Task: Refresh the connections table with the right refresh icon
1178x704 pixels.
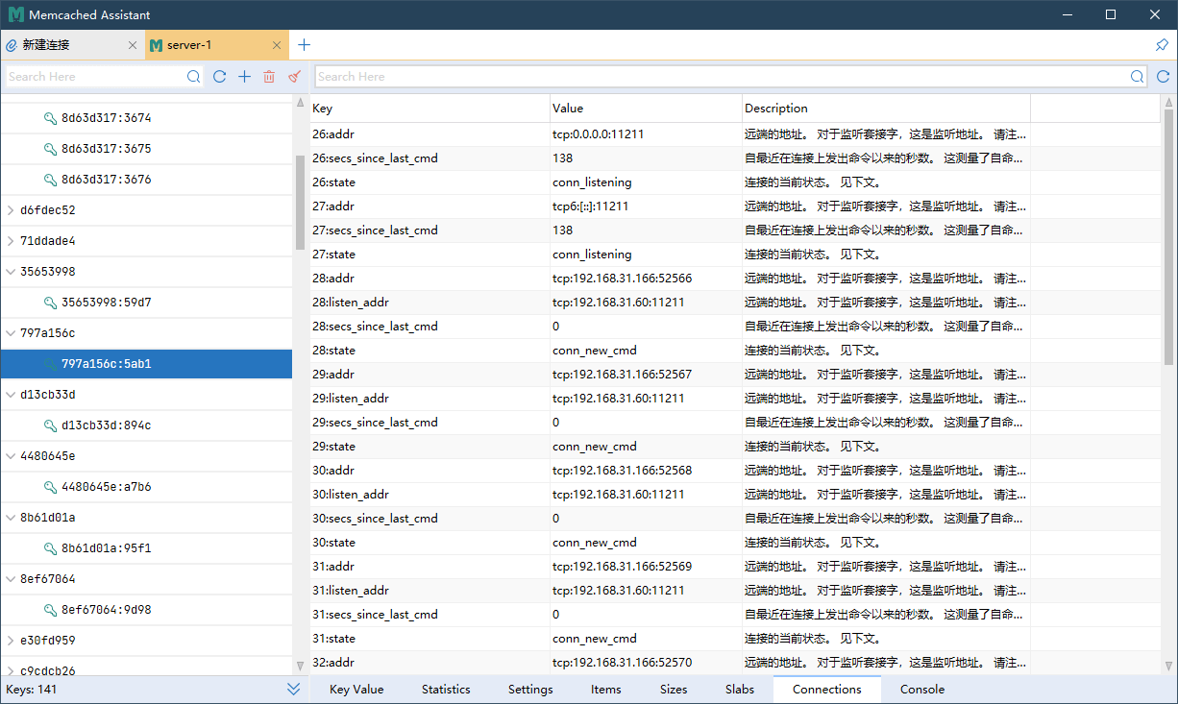Action: [1163, 77]
